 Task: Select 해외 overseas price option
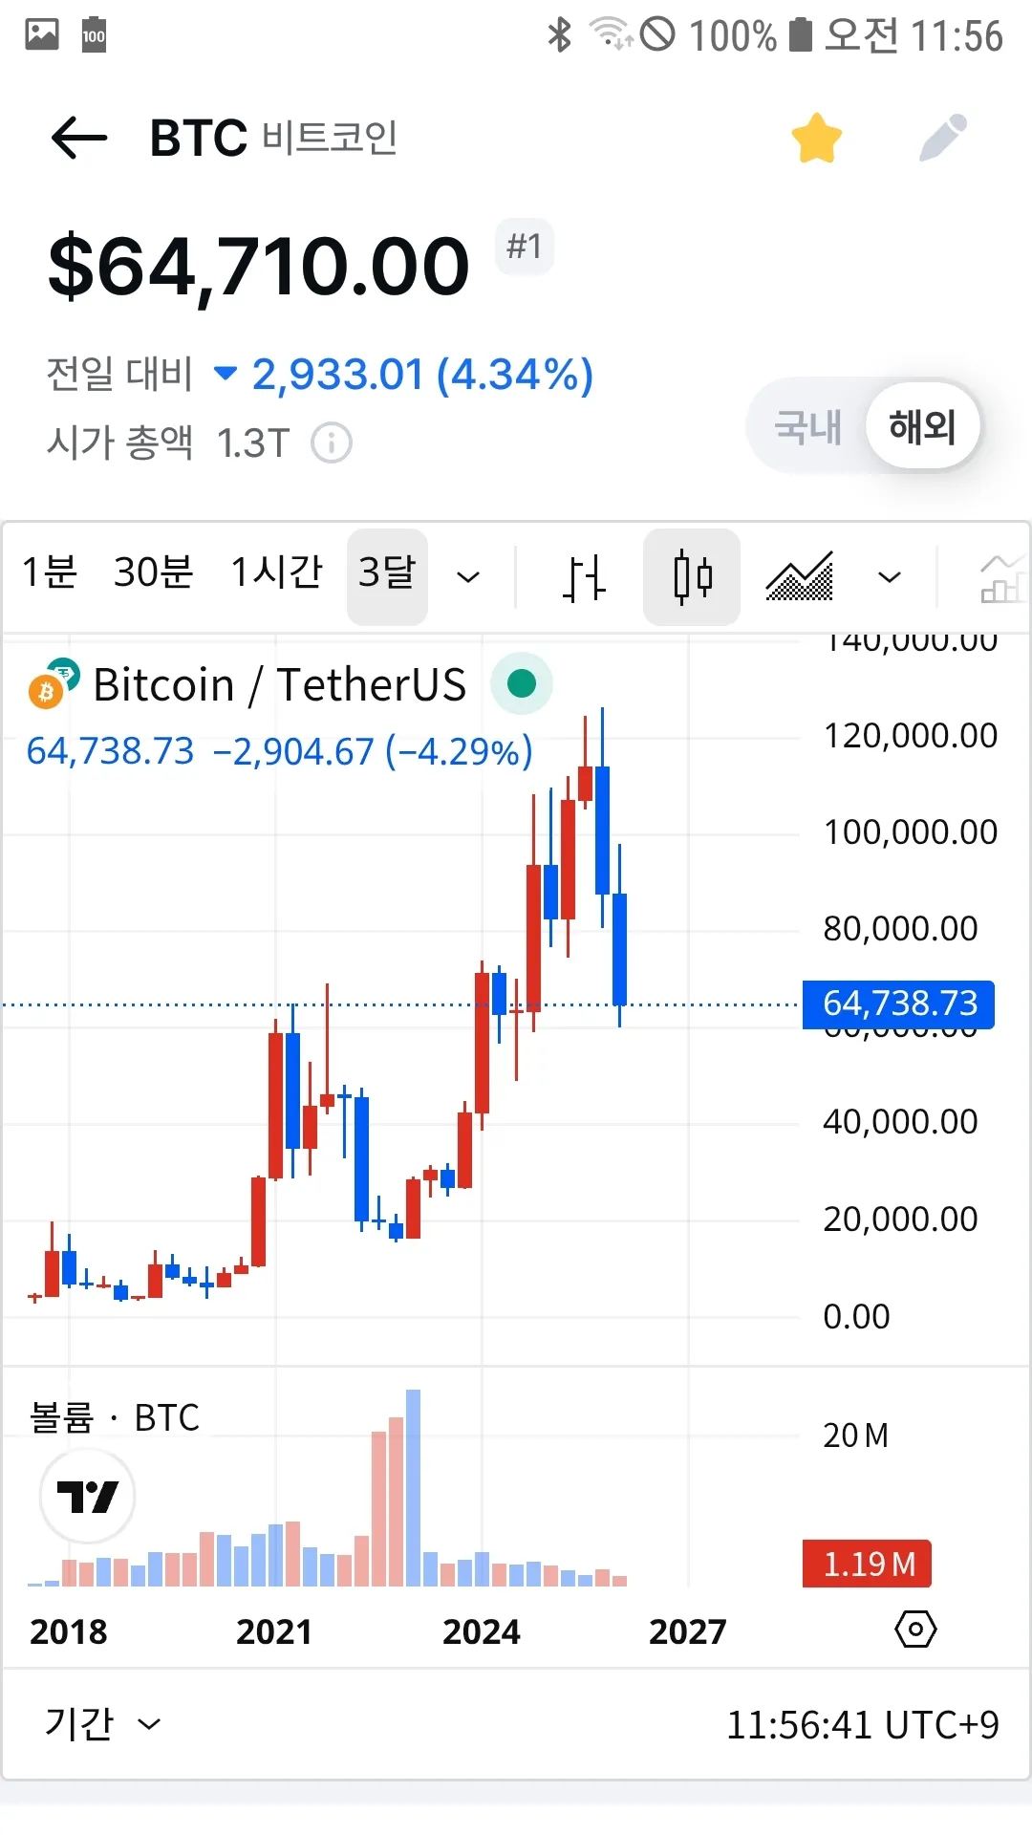[922, 426]
